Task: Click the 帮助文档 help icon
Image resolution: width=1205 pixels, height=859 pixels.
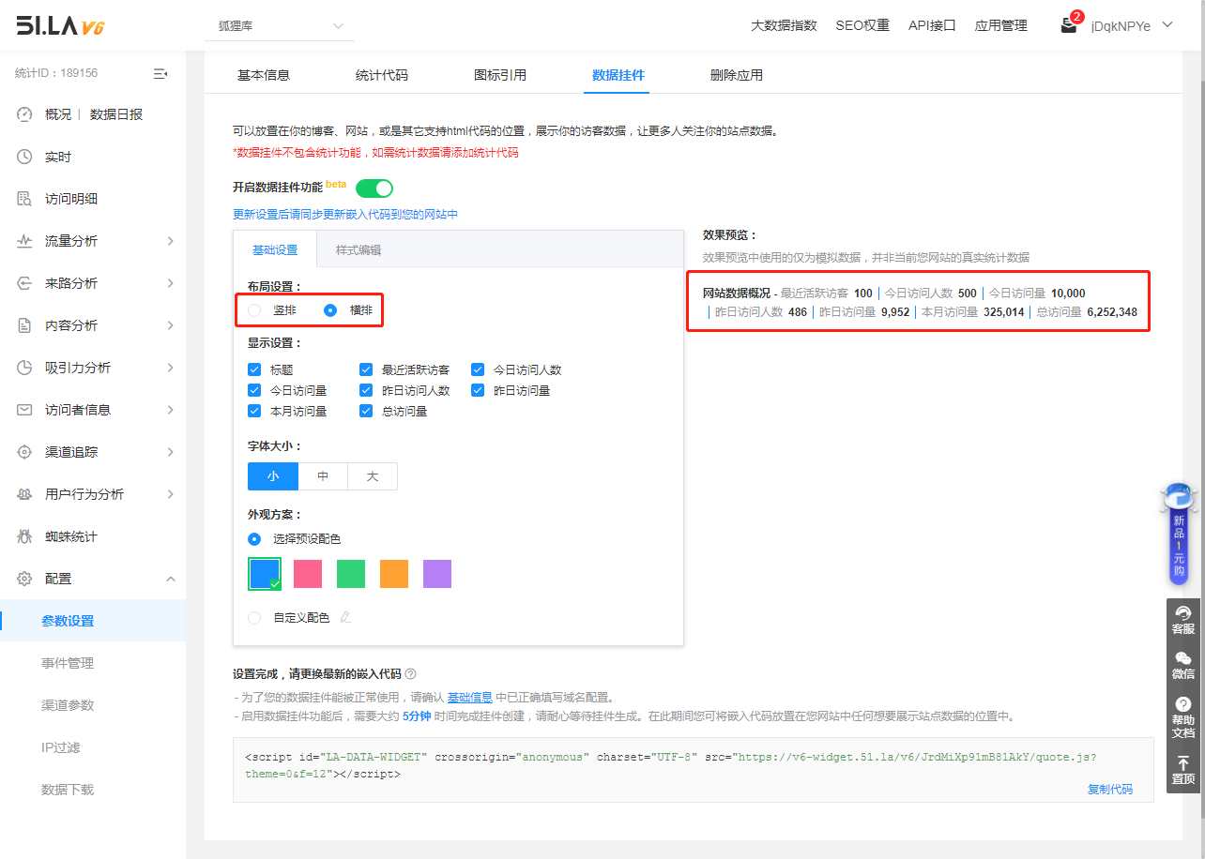Action: (1183, 704)
